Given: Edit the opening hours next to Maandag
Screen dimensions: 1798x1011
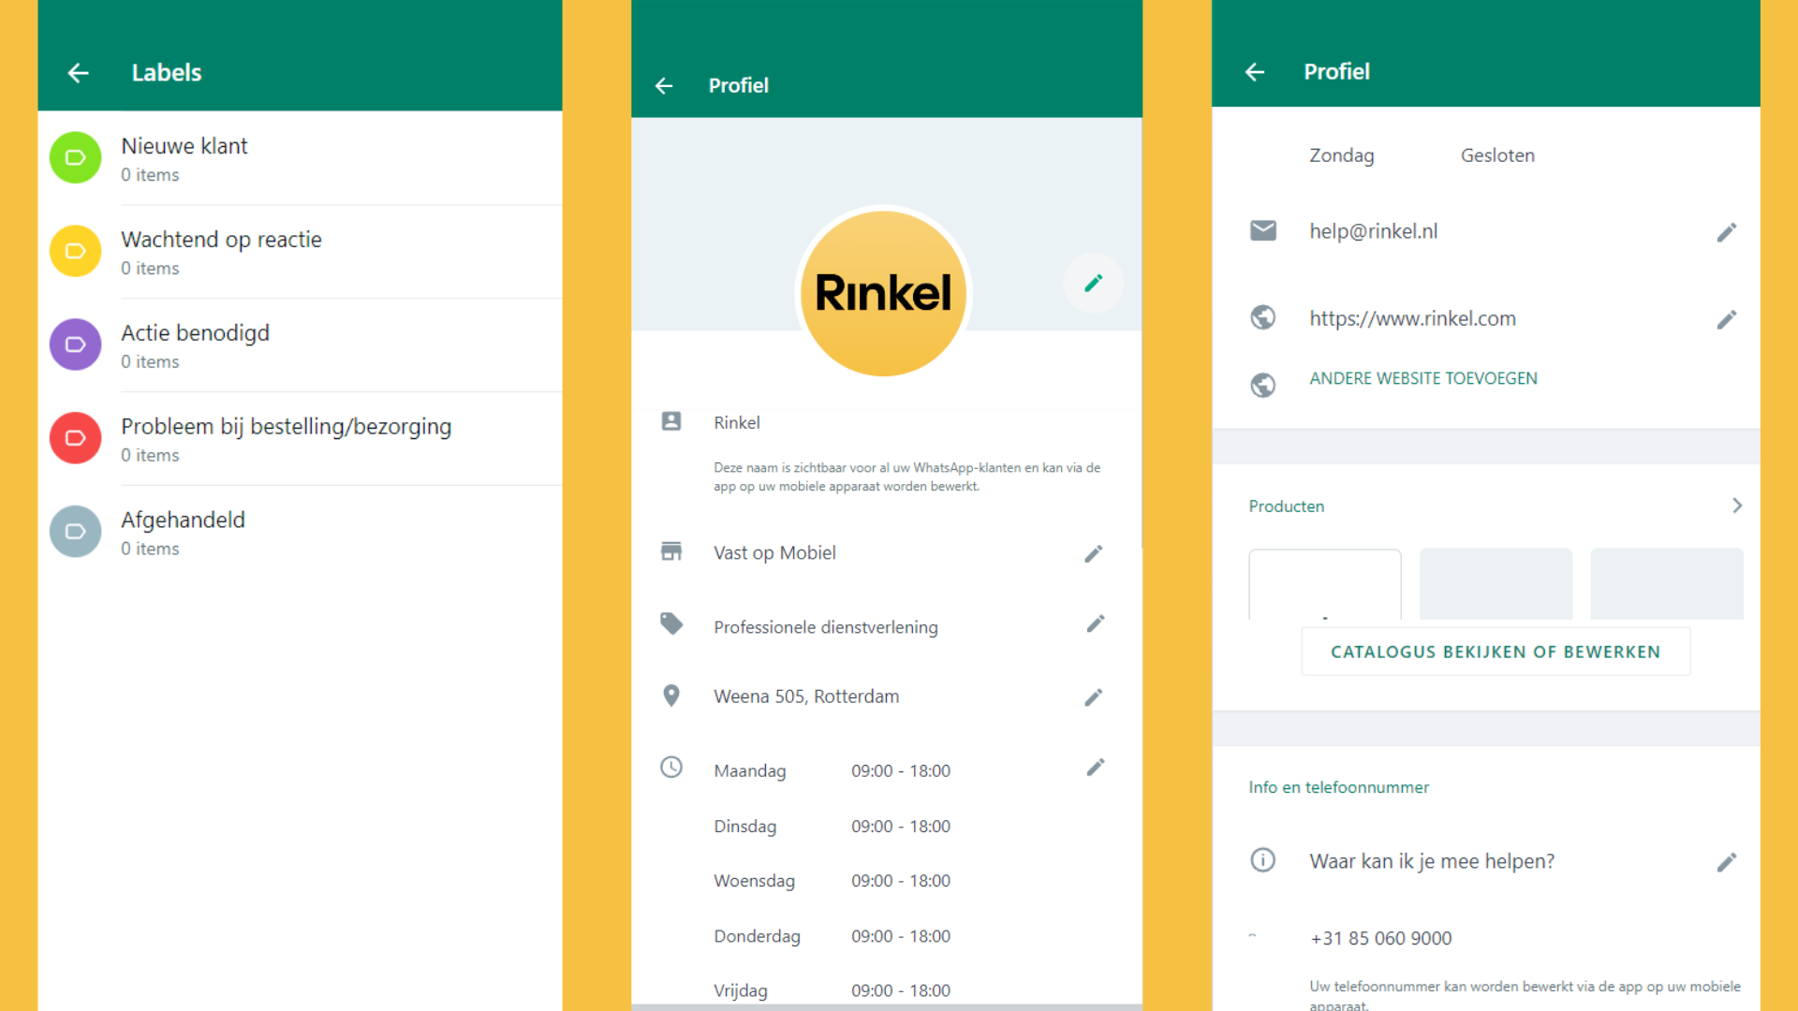Looking at the screenshot, I should tap(1095, 768).
